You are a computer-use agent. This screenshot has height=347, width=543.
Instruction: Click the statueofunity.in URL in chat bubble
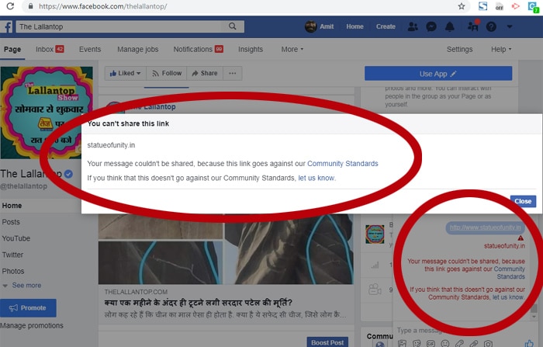point(485,227)
